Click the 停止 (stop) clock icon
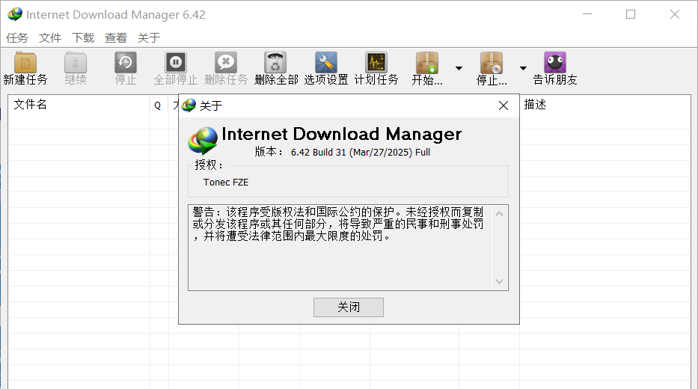This screenshot has height=389, width=698. coord(126,62)
